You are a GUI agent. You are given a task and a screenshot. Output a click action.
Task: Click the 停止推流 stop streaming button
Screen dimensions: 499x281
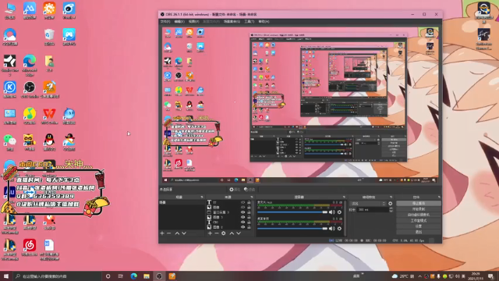tap(419, 203)
